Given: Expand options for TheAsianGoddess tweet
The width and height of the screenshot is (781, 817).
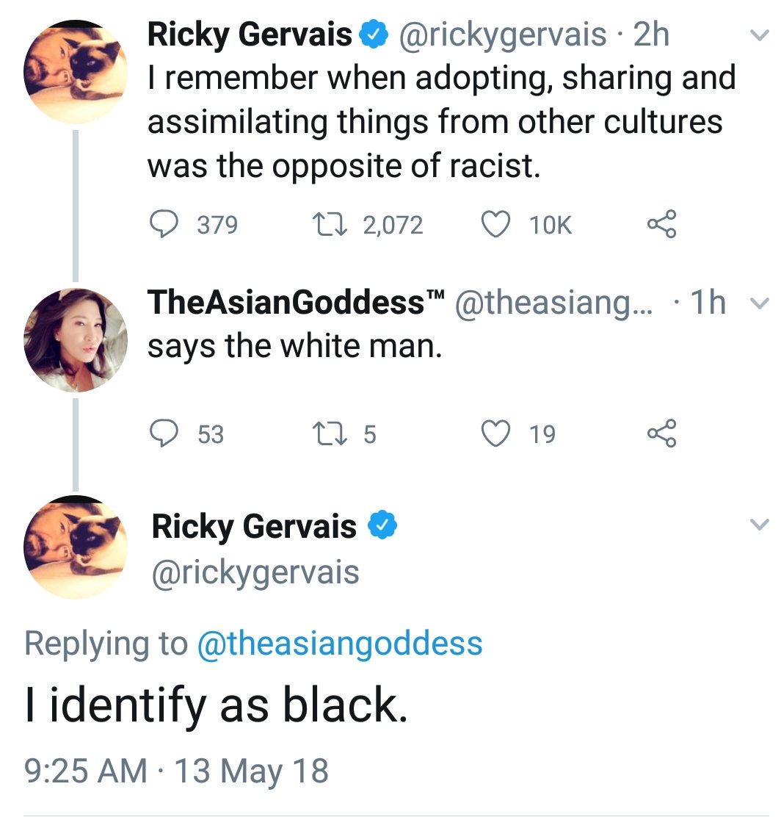Looking at the screenshot, I should pyautogui.click(x=761, y=303).
